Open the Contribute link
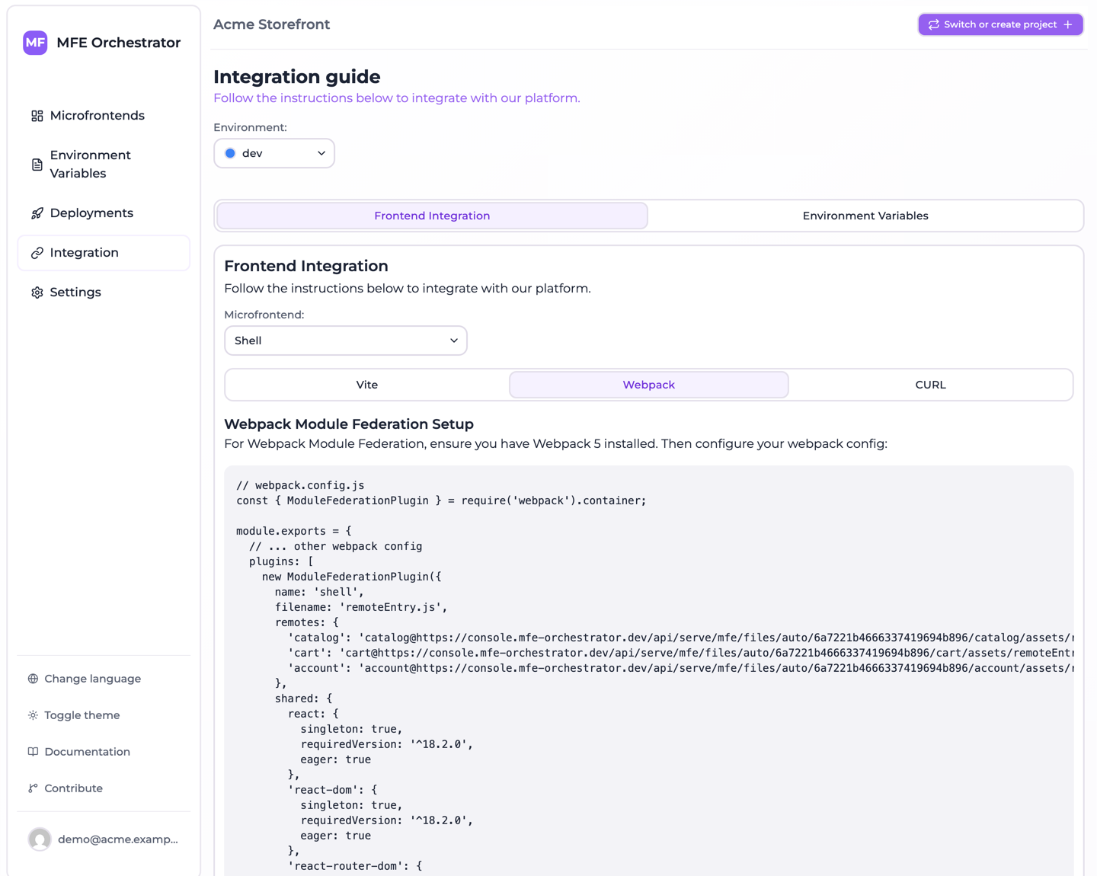The width and height of the screenshot is (1097, 876). [104, 788]
